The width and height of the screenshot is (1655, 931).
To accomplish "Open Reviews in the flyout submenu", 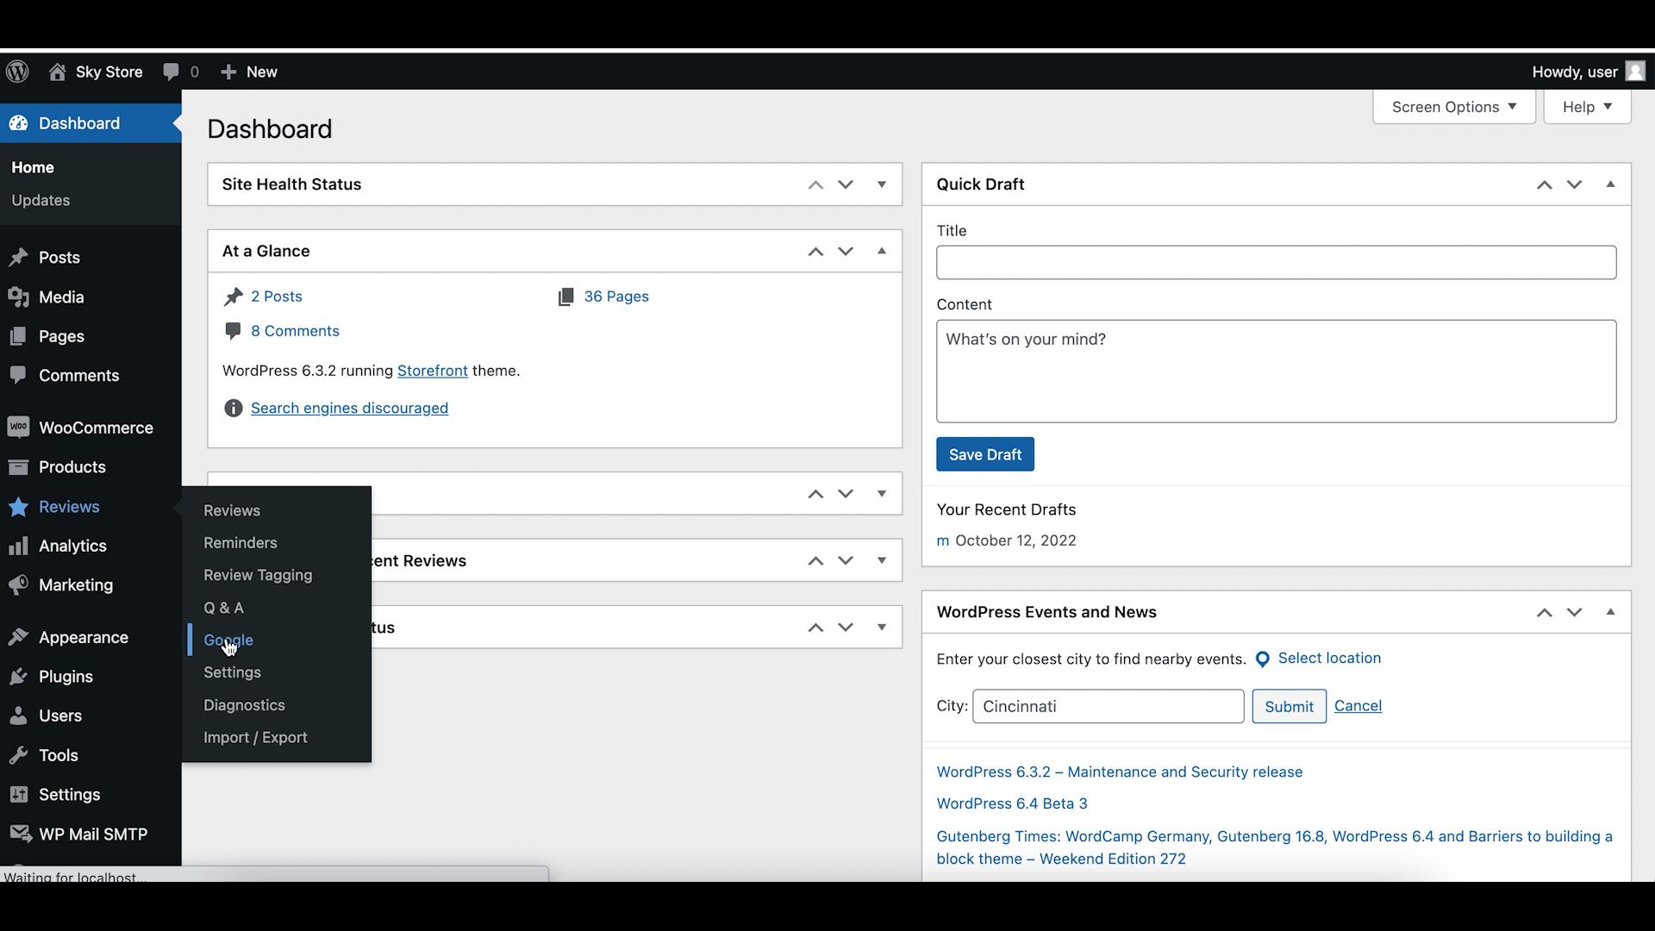I will (232, 510).
